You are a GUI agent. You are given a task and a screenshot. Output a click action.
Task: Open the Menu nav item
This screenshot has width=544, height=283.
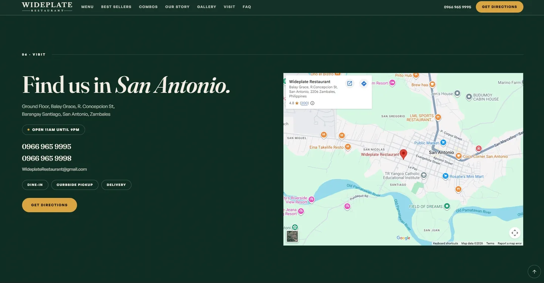pyautogui.click(x=87, y=7)
